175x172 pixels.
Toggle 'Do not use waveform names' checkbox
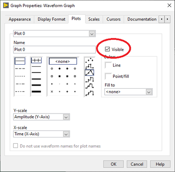pyautogui.click(x=16, y=146)
